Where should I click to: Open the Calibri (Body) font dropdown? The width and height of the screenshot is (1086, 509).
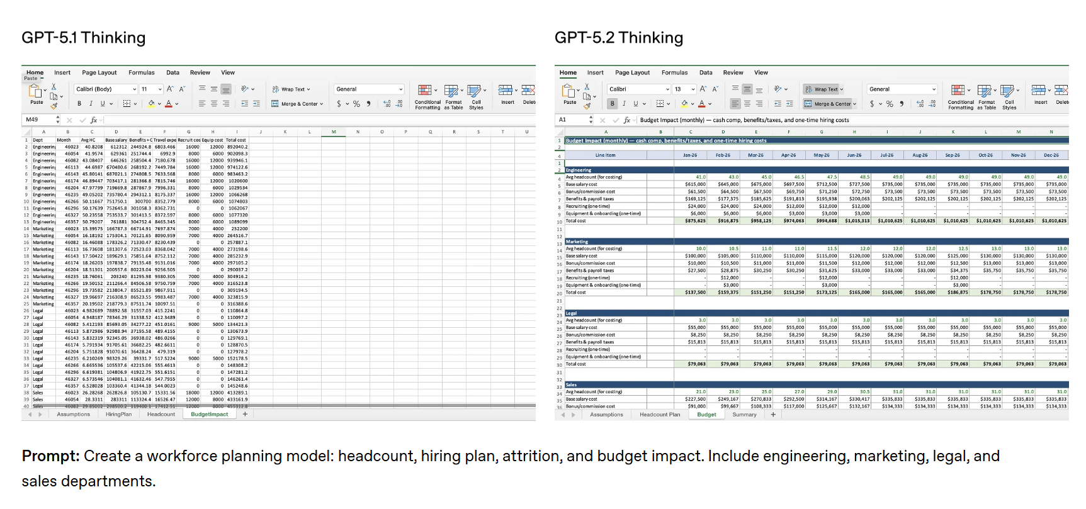click(x=105, y=89)
